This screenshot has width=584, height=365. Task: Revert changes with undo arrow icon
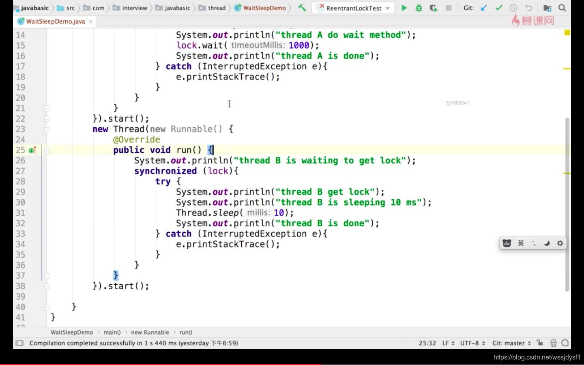click(x=528, y=8)
